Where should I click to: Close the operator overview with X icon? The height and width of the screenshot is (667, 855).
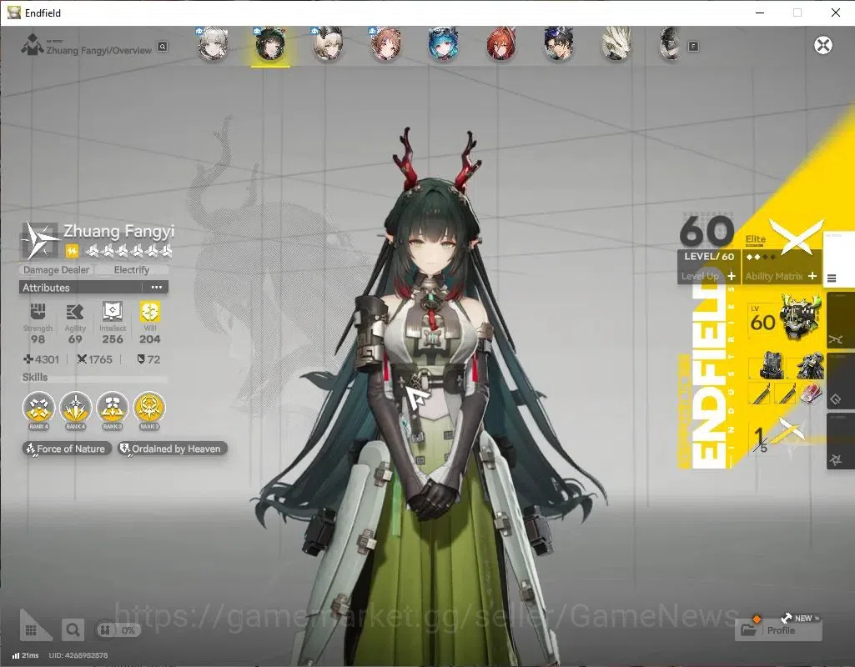[x=822, y=45]
